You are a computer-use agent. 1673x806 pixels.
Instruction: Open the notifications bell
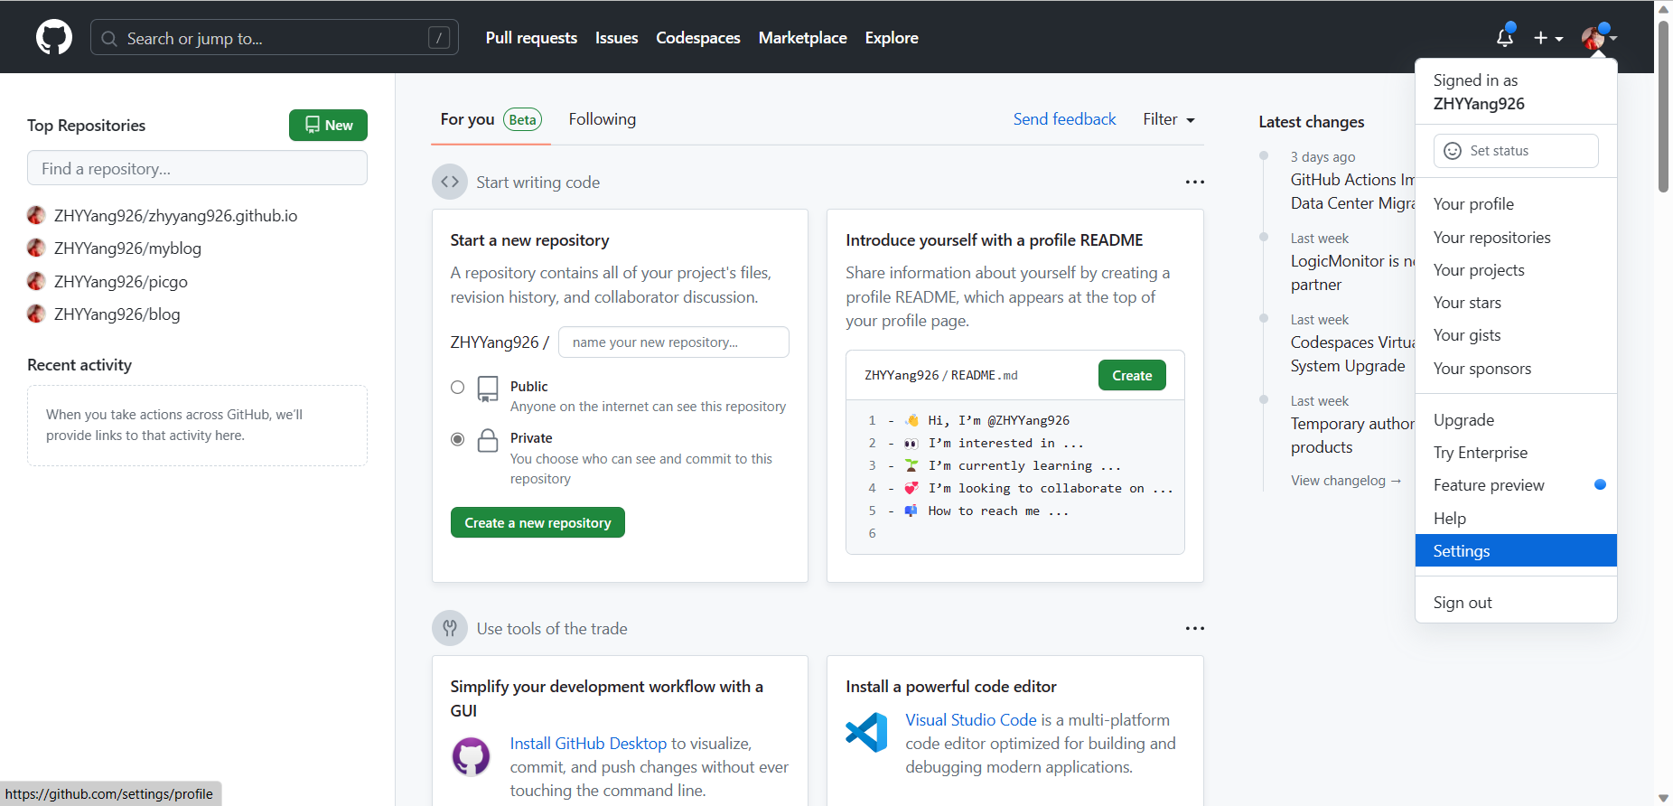point(1504,38)
